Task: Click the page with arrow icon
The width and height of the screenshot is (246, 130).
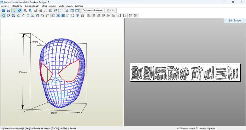Action: click(73, 15)
